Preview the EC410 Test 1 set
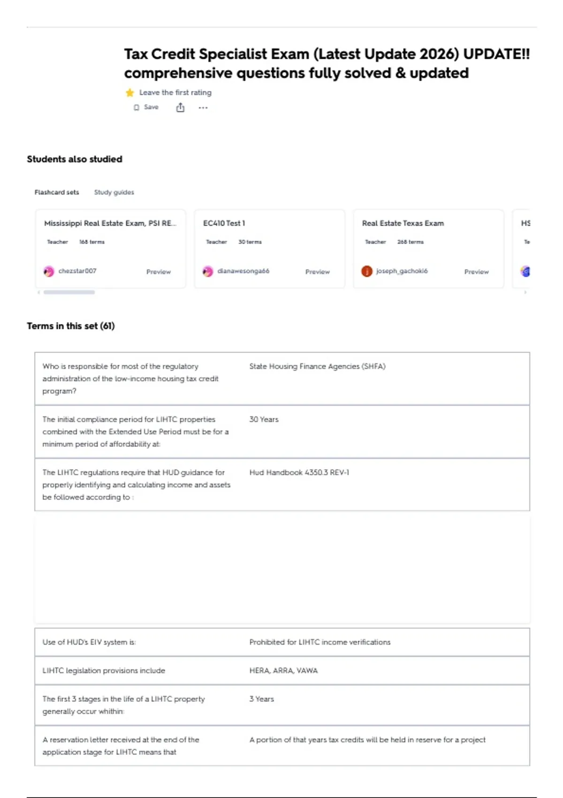 [x=318, y=272]
